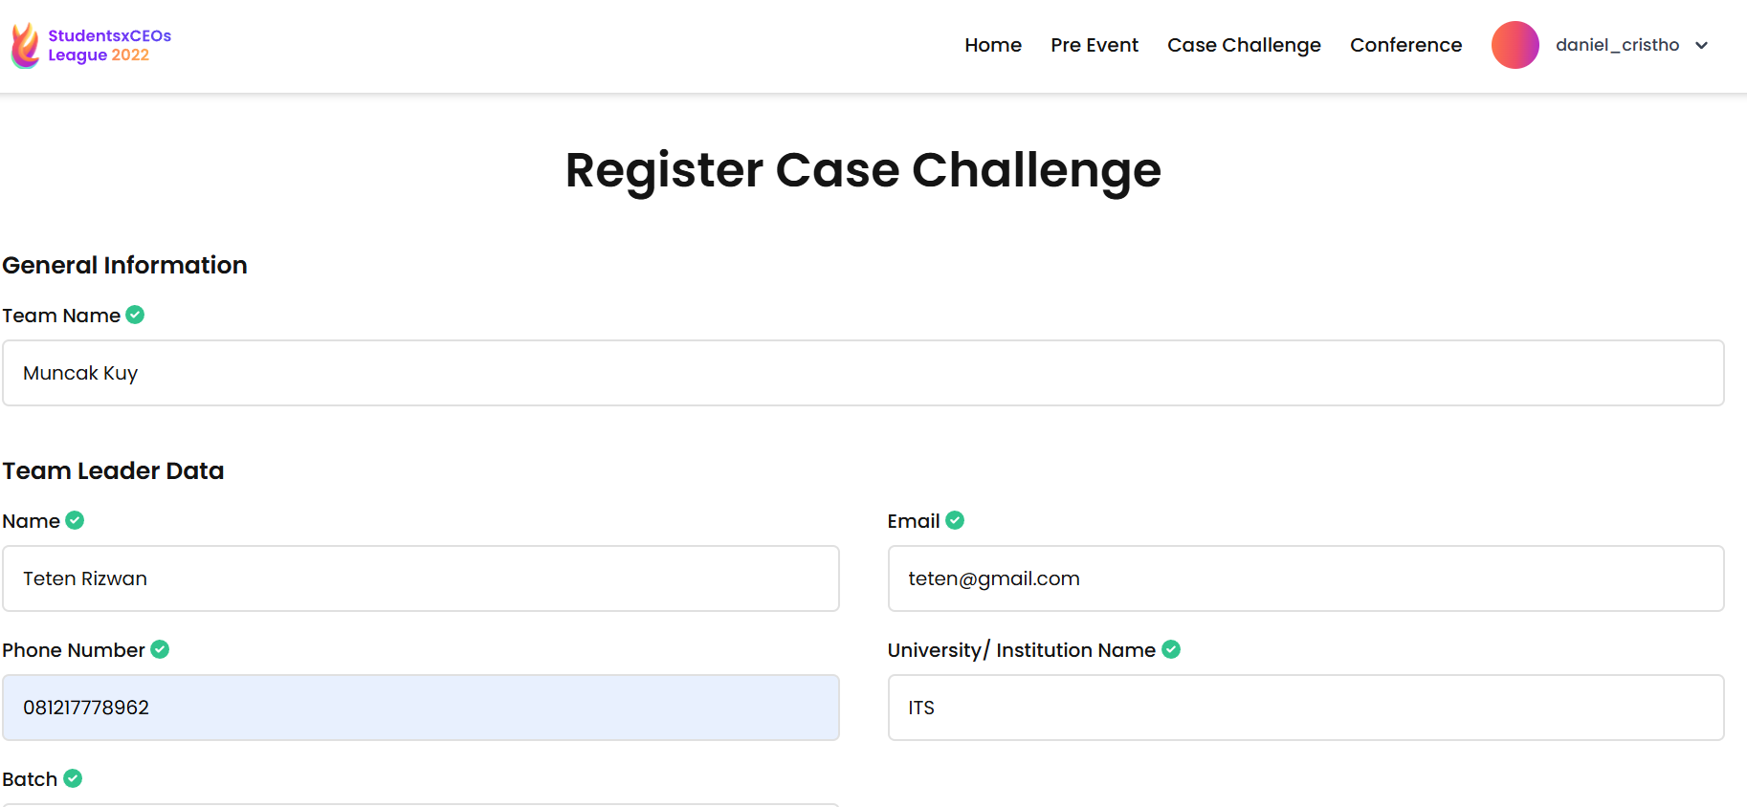Viewport: 1747px width, 807px height.
Task: Click the checkmark beside University/Institution Name
Action: [x=1171, y=649]
